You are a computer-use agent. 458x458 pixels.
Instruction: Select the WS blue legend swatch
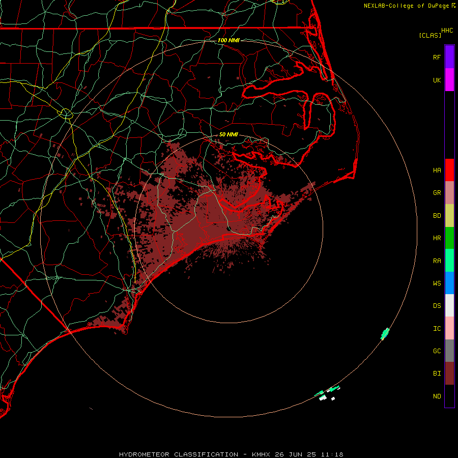tap(449, 283)
